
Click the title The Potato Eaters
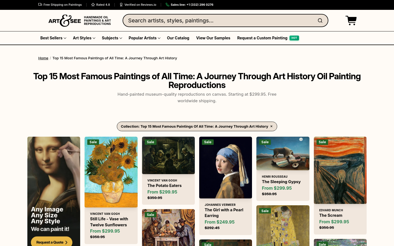[x=164, y=186]
